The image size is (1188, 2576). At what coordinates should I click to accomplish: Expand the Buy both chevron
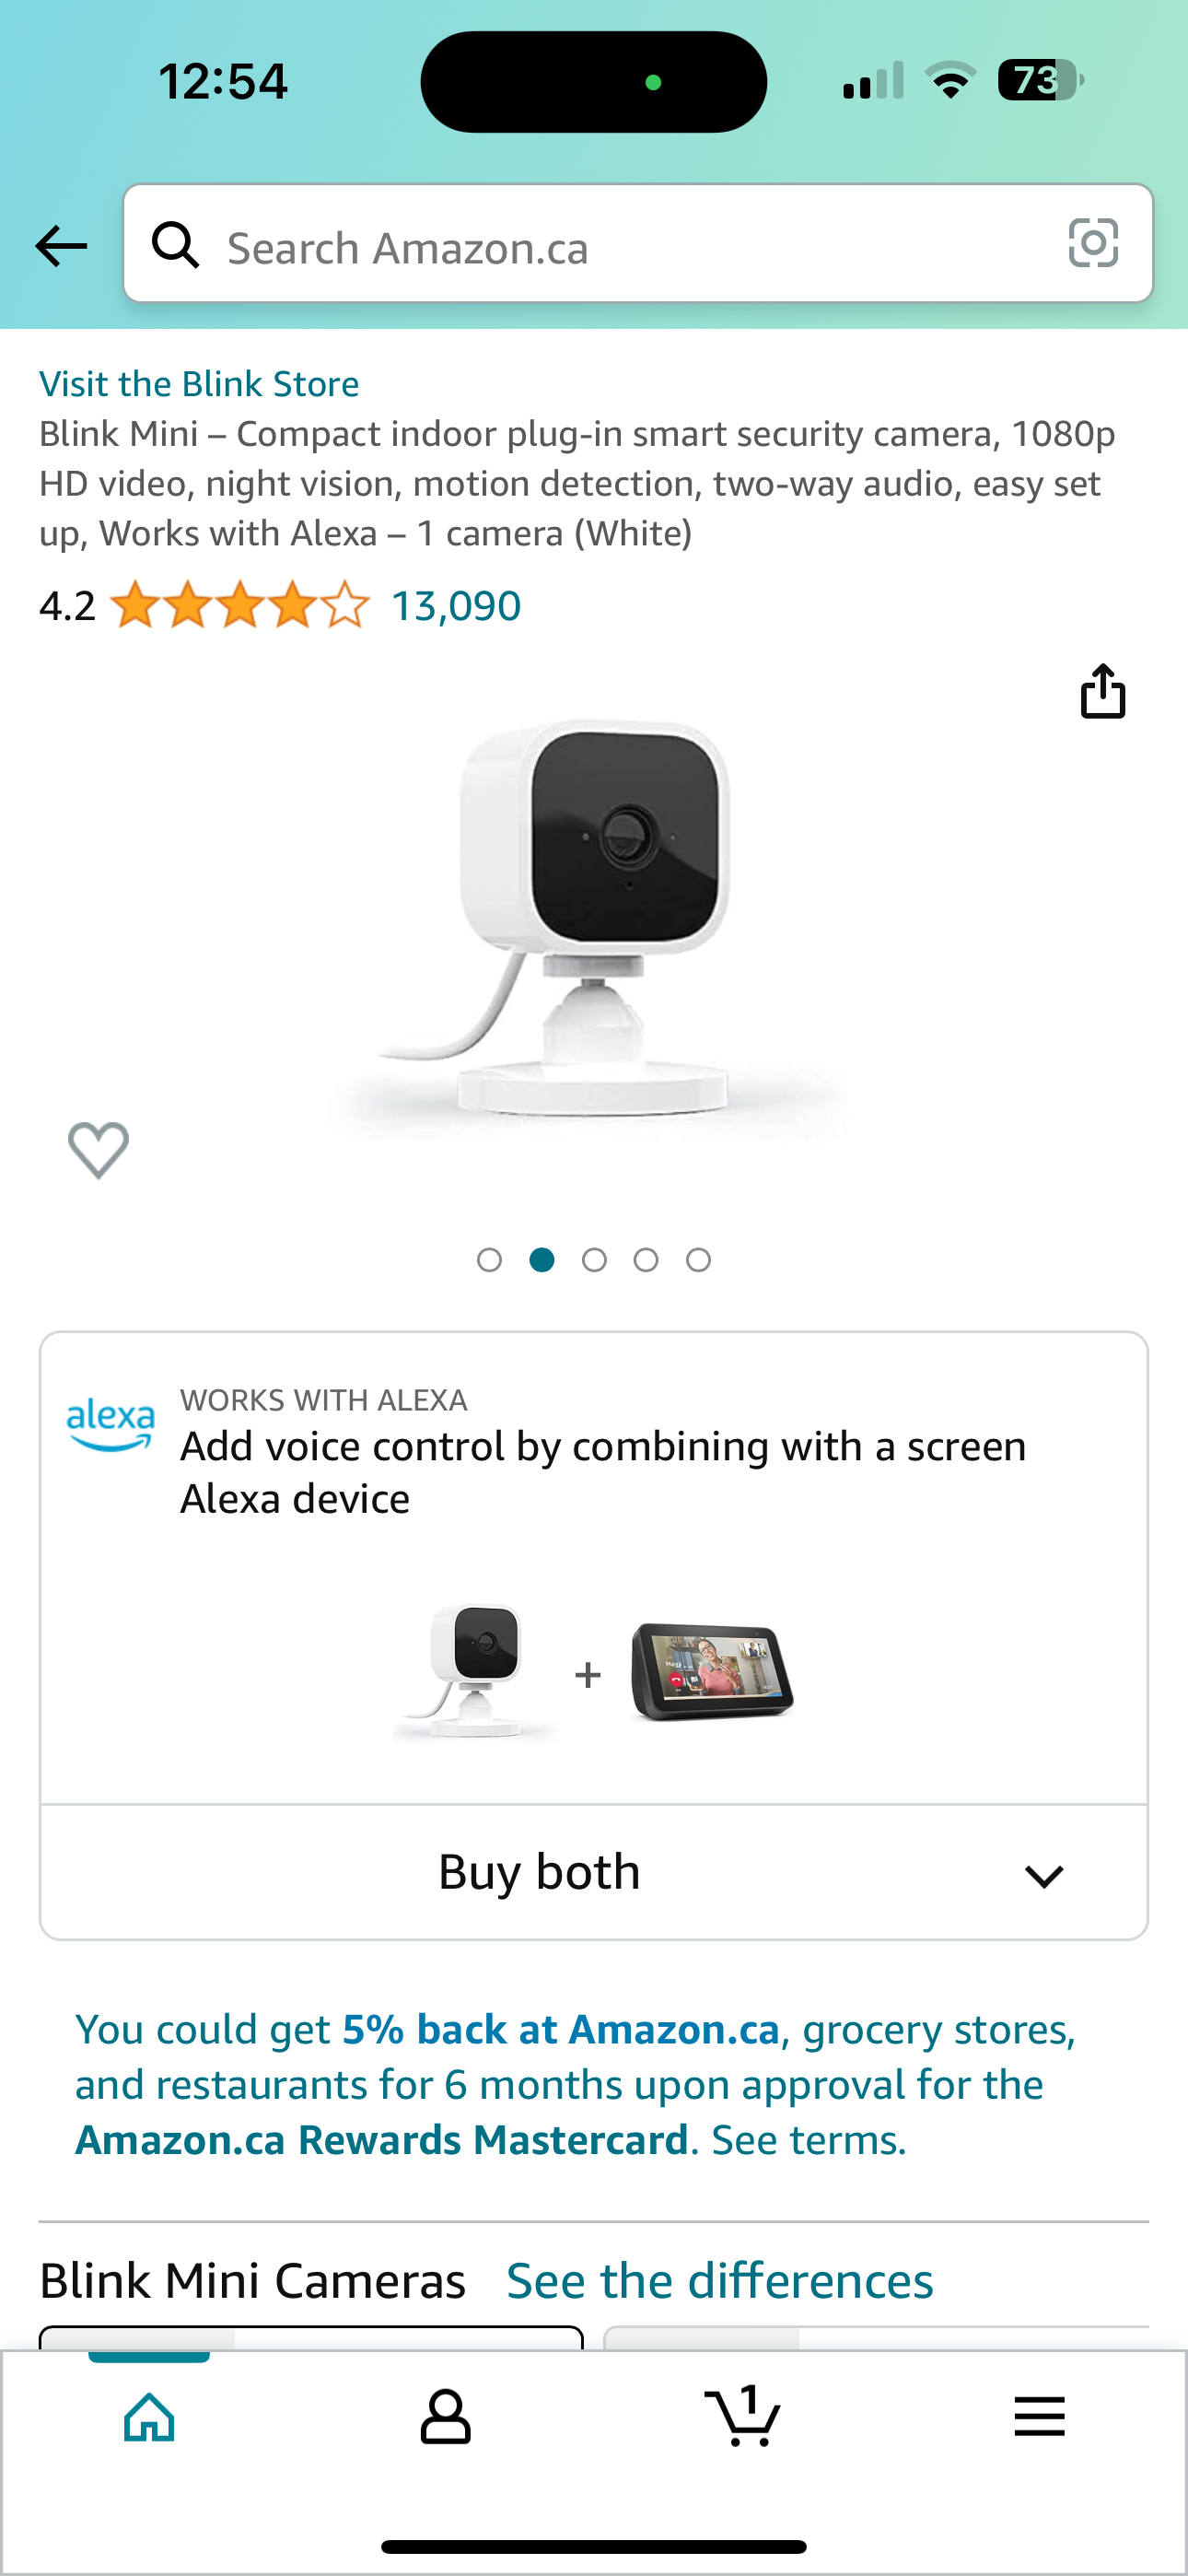click(1044, 1877)
